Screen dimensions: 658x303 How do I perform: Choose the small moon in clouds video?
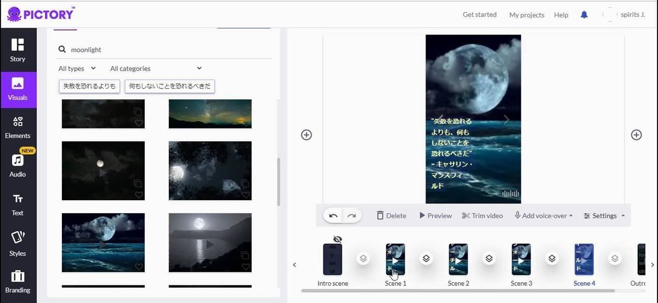[x=103, y=171]
